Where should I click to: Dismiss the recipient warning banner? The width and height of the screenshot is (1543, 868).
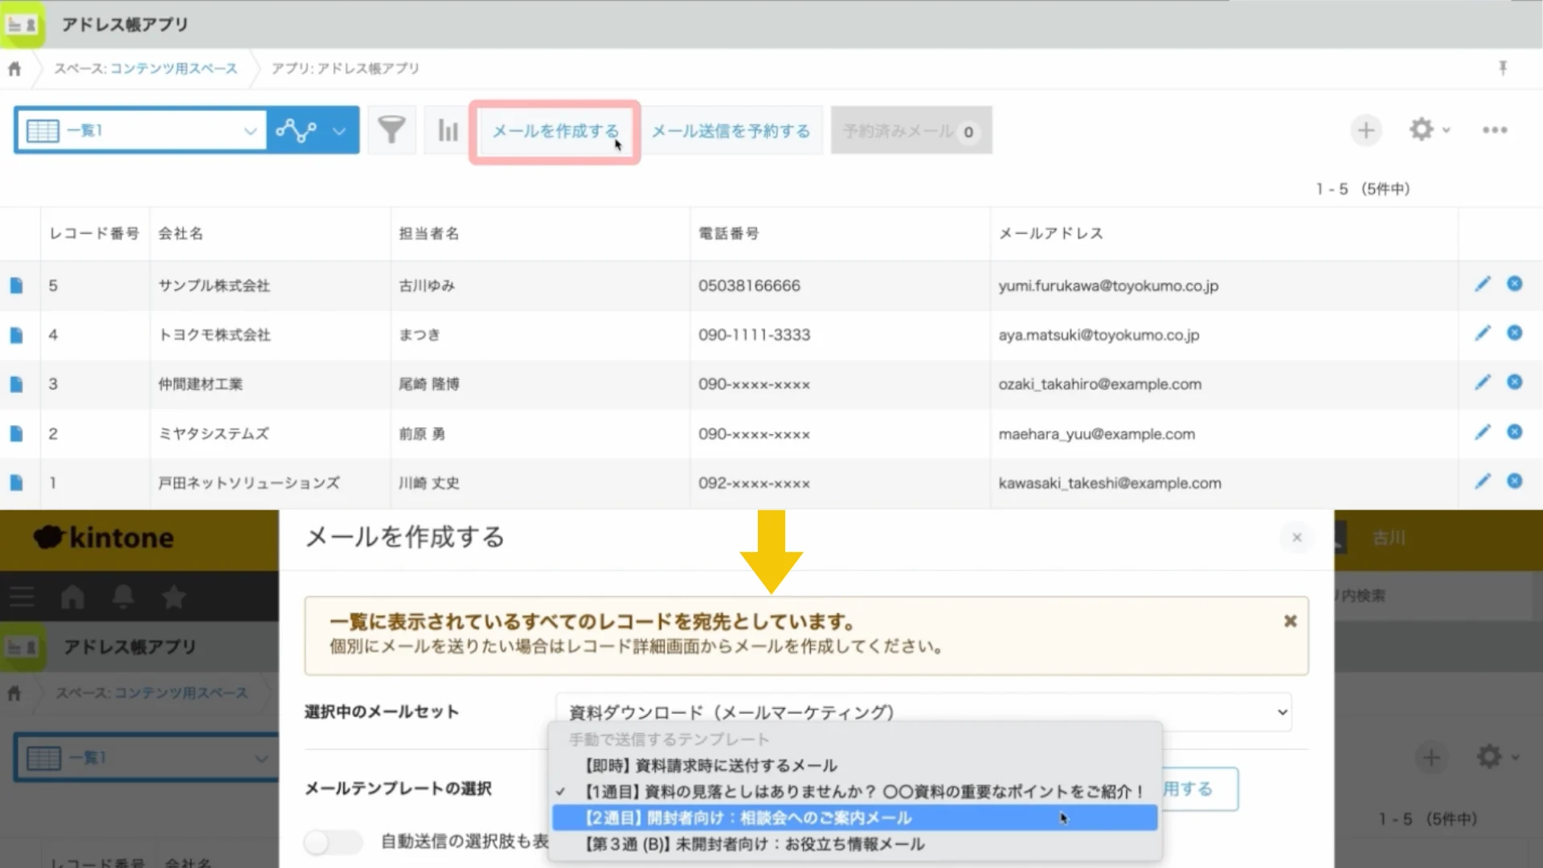pyautogui.click(x=1290, y=620)
